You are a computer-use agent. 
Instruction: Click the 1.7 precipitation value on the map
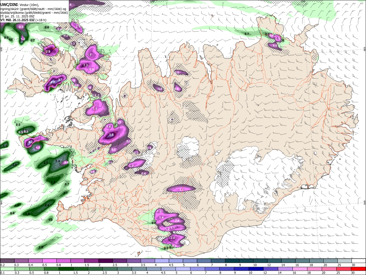17,206
